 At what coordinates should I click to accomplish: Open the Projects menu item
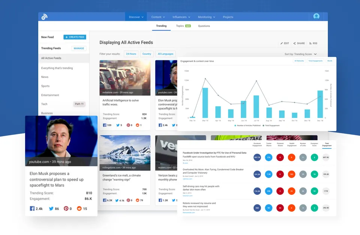pos(228,17)
